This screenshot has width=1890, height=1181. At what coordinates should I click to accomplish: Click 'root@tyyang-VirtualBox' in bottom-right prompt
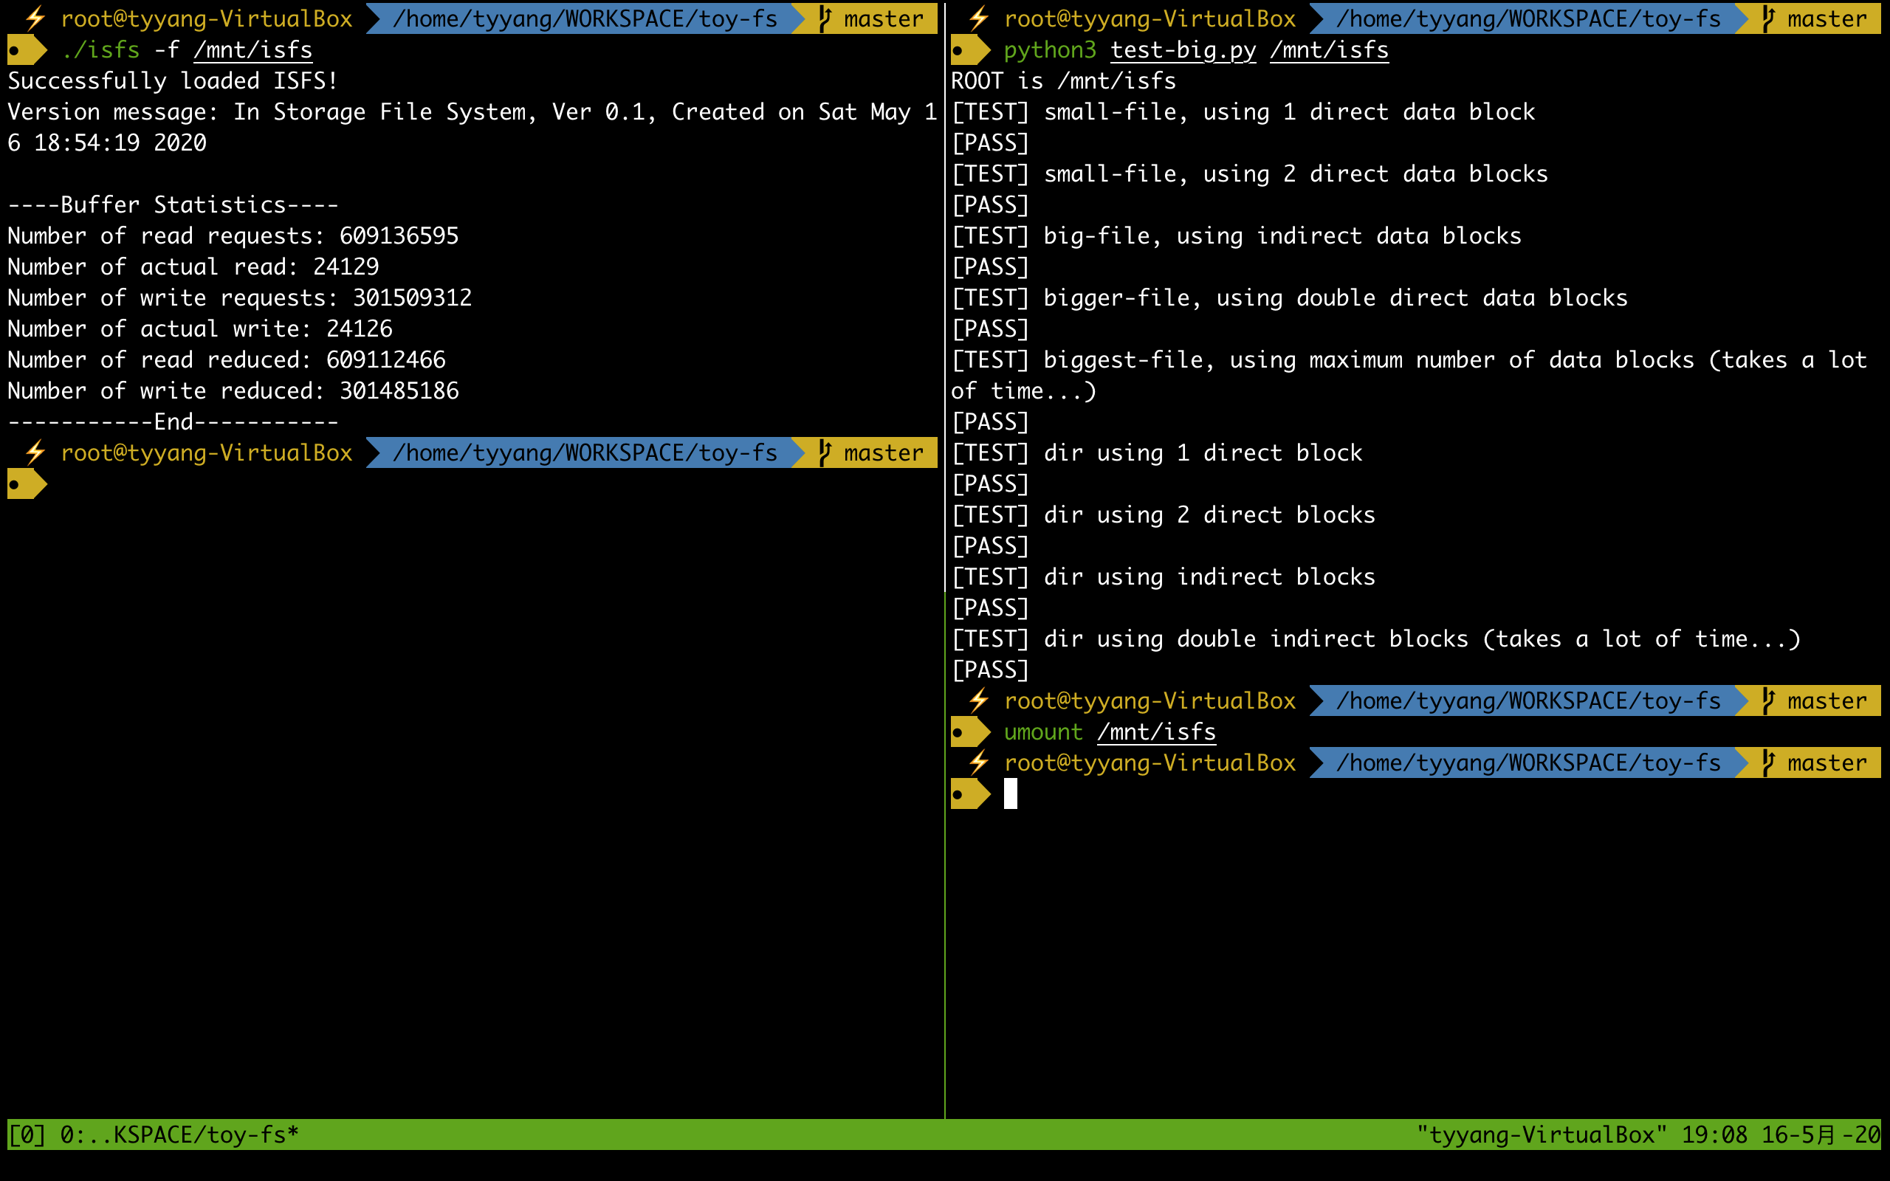(x=1150, y=763)
